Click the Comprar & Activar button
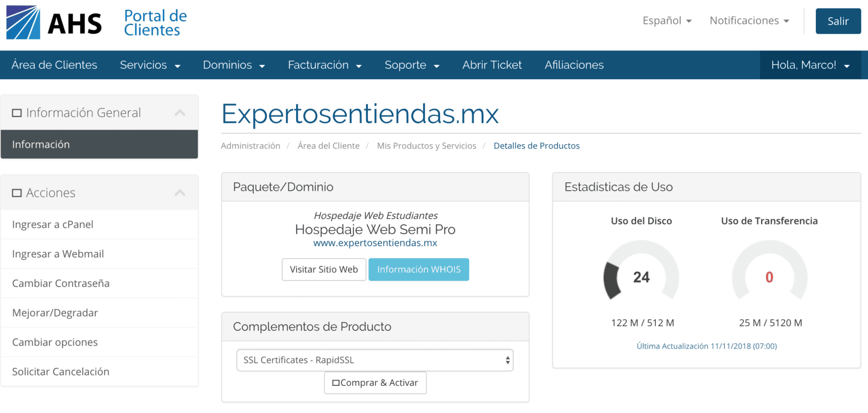 pos(375,383)
